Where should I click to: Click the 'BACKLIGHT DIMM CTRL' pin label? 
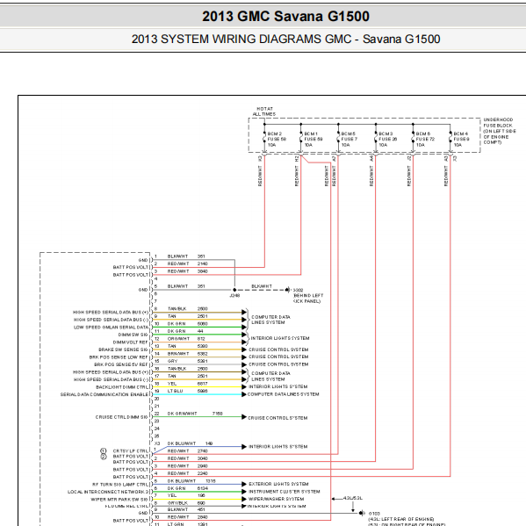[122, 387]
